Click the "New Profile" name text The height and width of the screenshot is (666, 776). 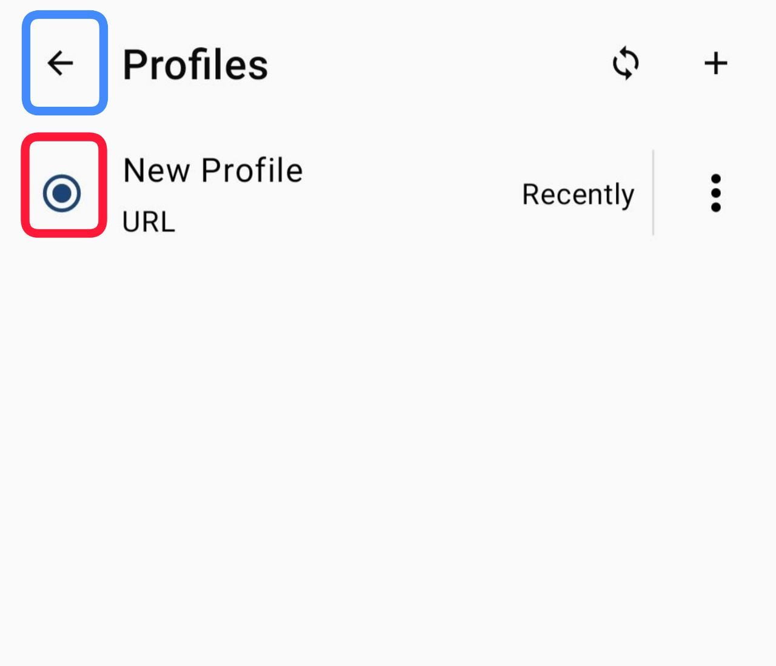point(213,170)
